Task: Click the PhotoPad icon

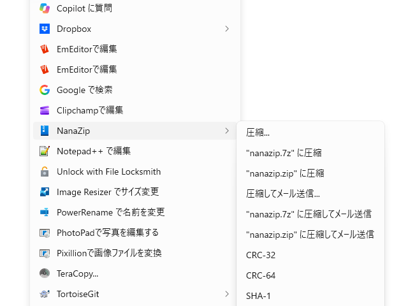Action: pyautogui.click(x=45, y=233)
